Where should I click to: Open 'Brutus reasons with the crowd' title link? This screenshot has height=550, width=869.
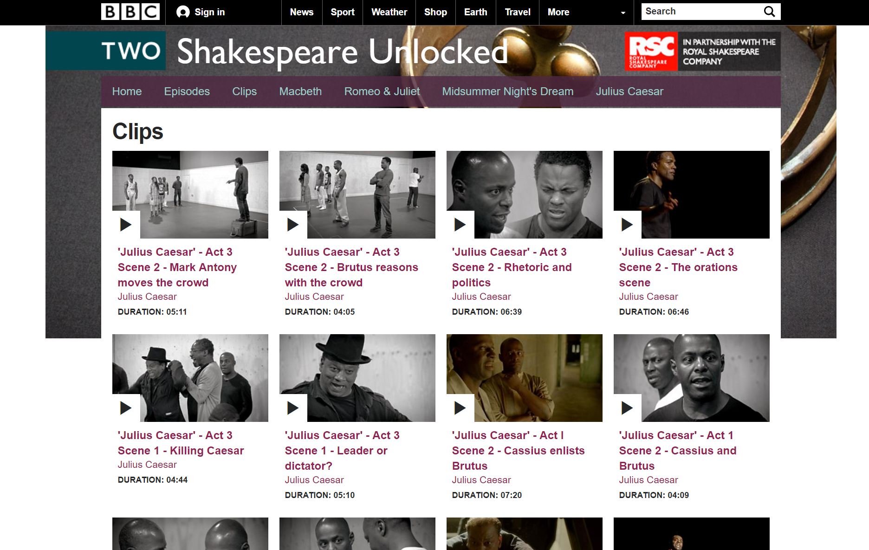[x=351, y=267]
